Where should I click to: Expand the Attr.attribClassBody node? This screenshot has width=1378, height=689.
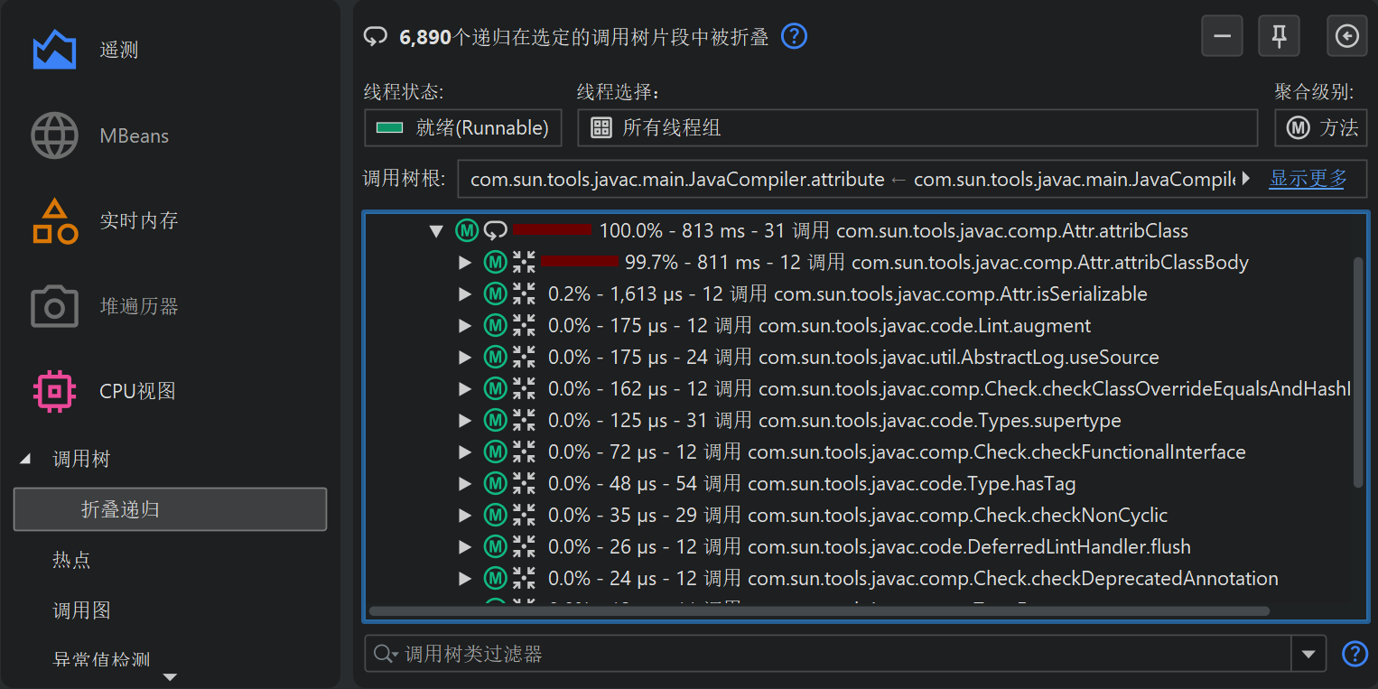[x=465, y=263]
